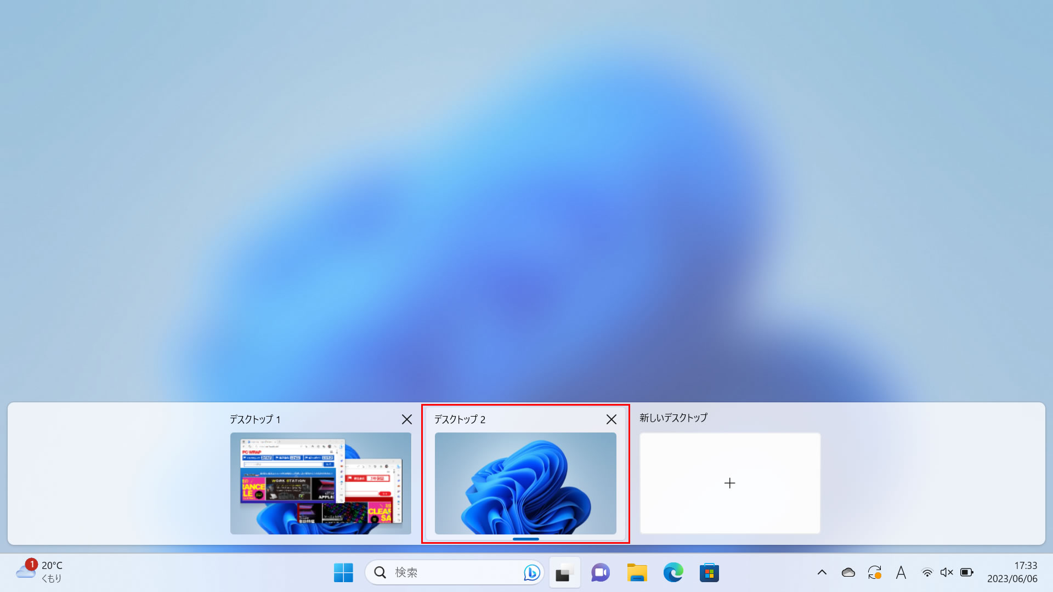Open Microsoft Edge from the taskbar
Screen dimensions: 1053x592
(x=673, y=573)
